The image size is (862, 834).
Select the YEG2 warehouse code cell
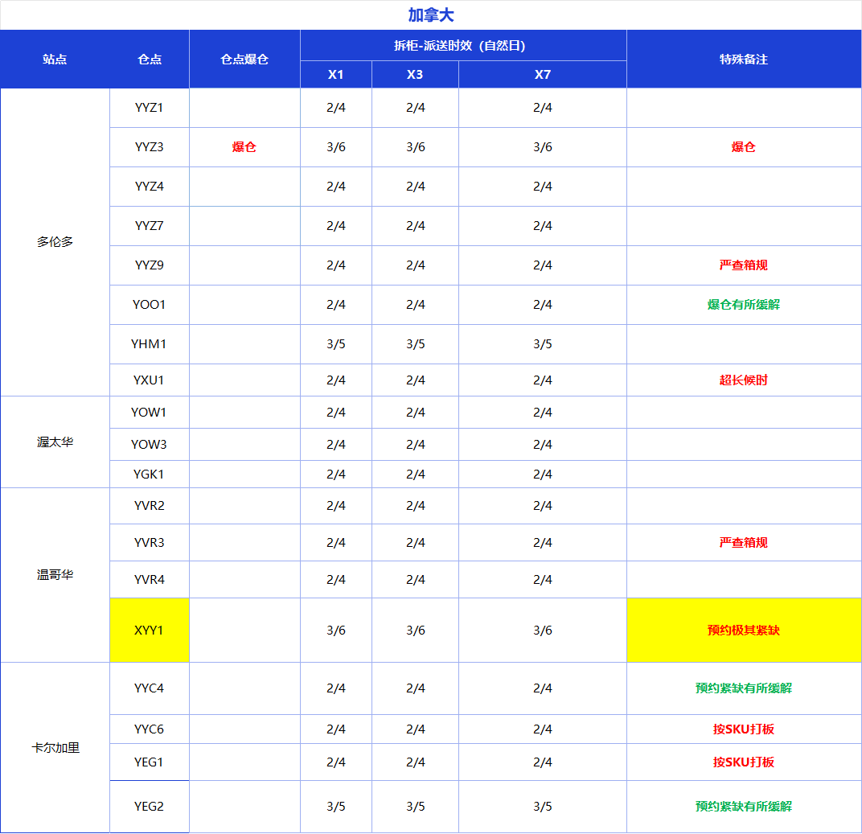click(x=150, y=807)
